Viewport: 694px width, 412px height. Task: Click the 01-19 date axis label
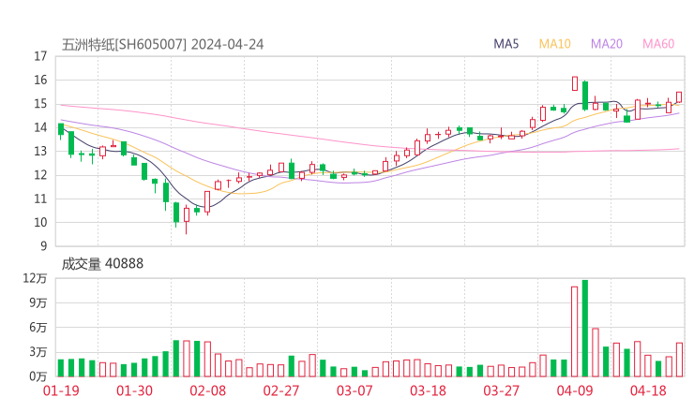click(61, 390)
